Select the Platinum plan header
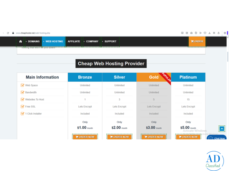The width and height of the screenshot is (229, 171). click(x=188, y=77)
